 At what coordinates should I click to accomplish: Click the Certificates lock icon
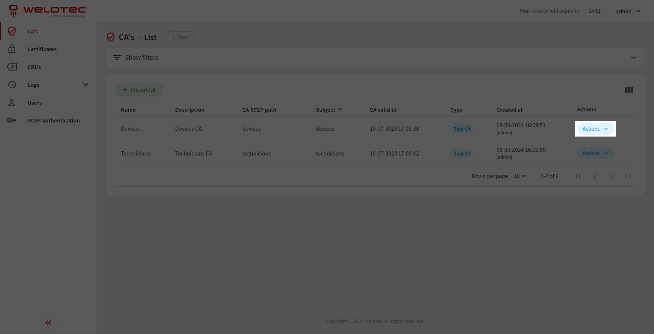[x=12, y=49]
